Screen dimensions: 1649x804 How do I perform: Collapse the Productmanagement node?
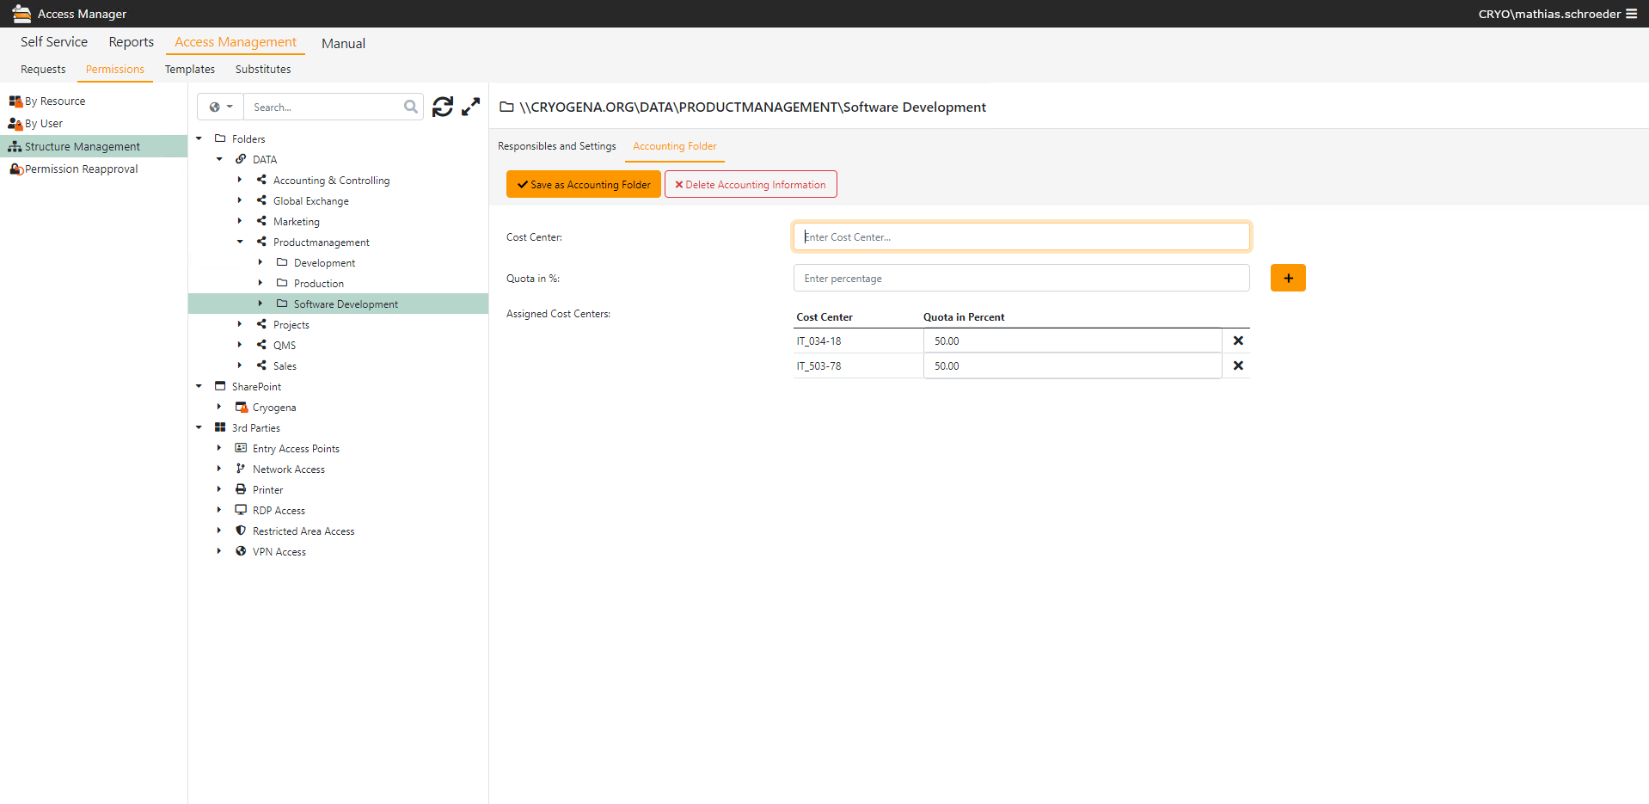(x=240, y=242)
